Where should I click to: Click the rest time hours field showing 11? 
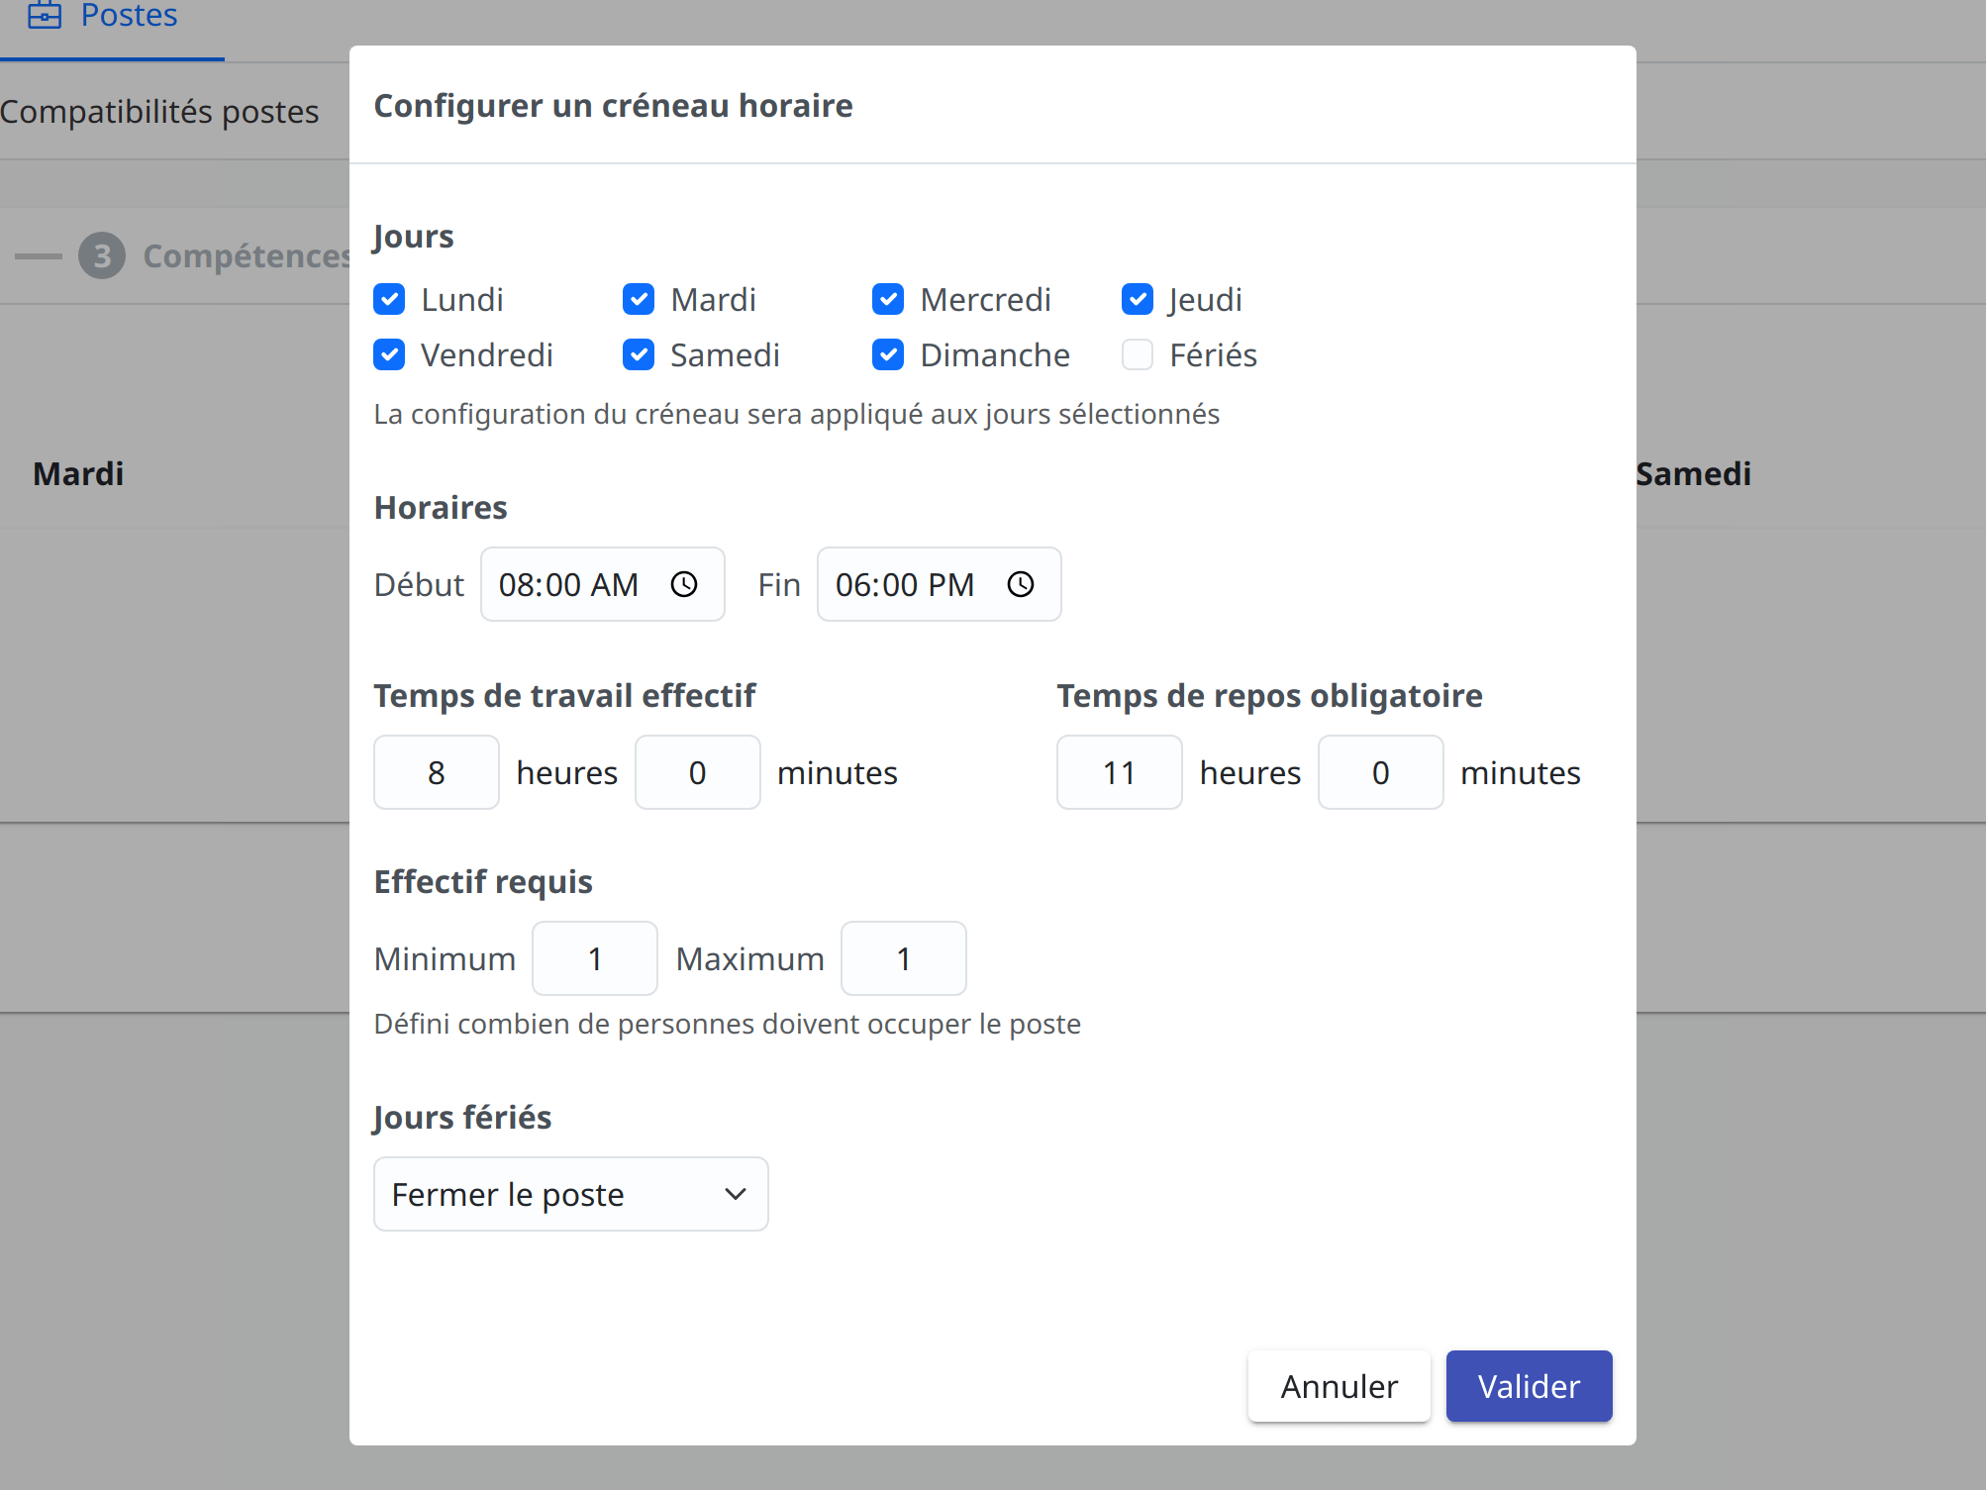pyautogui.click(x=1119, y=772)
